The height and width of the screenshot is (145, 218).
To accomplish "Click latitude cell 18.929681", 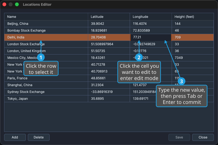I will click(x=109, y=31).
